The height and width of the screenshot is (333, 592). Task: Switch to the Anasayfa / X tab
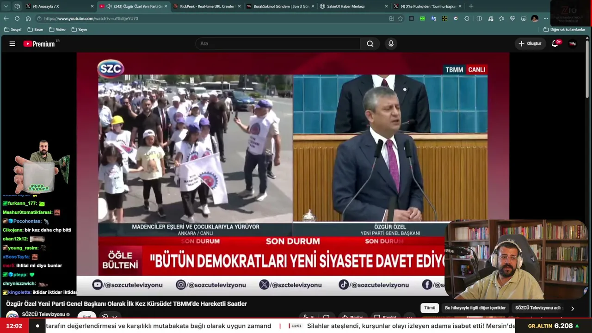tap(59, 6)
